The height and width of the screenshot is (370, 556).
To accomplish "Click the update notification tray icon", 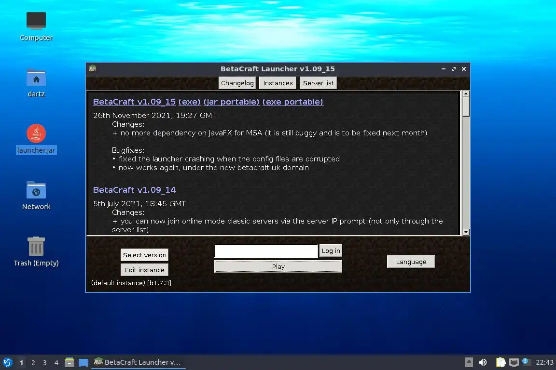I will coord(526,361).
